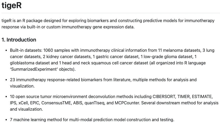Click the word MCPCounter in the methods list
The image size is (220, 123).
[128, 103]
